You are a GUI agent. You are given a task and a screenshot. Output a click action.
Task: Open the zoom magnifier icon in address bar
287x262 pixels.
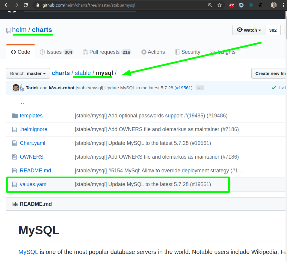pos(210,5)
